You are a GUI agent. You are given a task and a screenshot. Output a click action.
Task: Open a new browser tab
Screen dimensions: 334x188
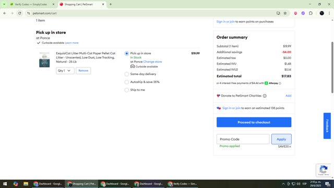[x=111, y=4]
